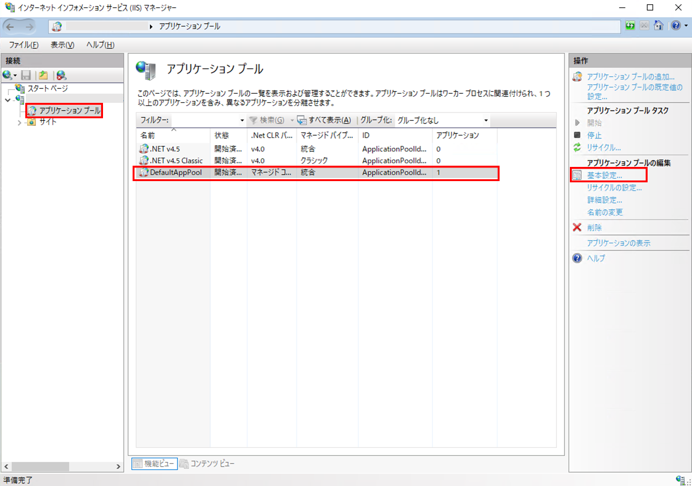Image resolution: width=692 pixels, height=486 pixels.
Task: Collapse the server node in connections tree
Action: coord(7,100)
